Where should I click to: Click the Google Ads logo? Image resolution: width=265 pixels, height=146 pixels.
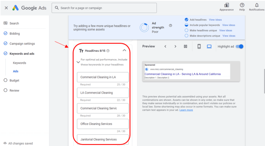click(x=29, y=8)
